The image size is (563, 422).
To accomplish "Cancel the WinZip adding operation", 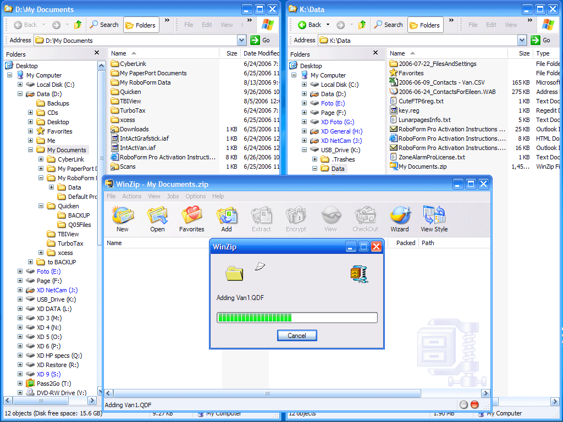I will (x=297, y=335).
